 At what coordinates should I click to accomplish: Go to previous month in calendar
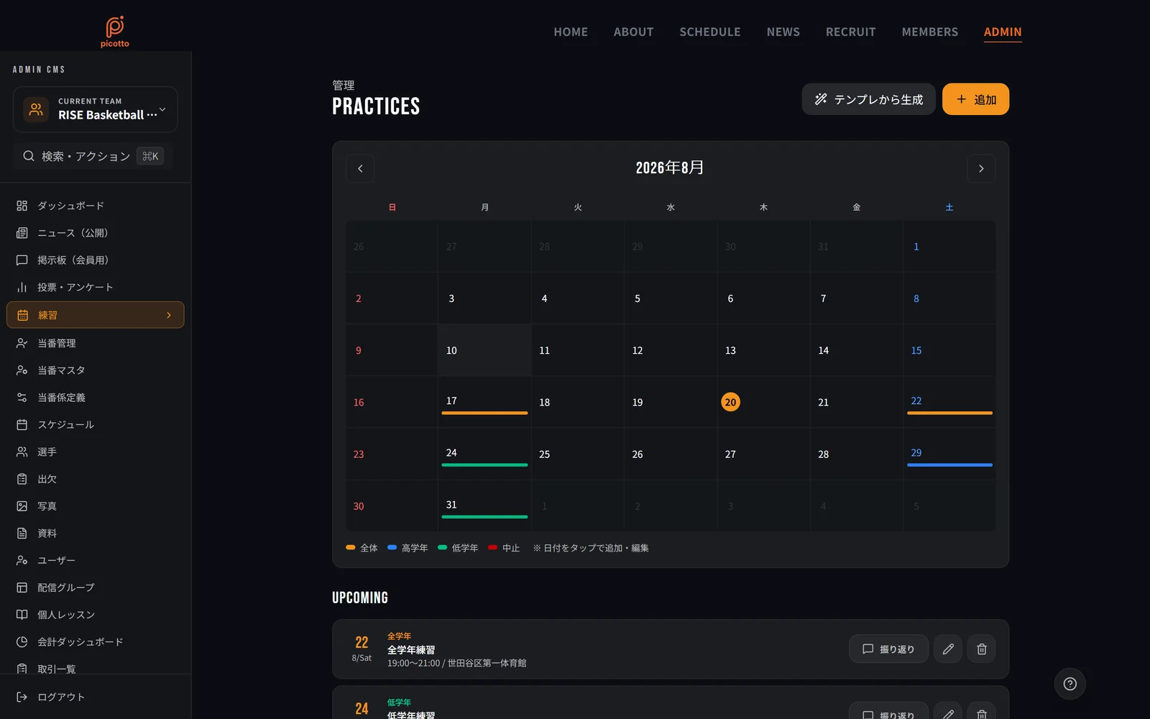[360, 168]
